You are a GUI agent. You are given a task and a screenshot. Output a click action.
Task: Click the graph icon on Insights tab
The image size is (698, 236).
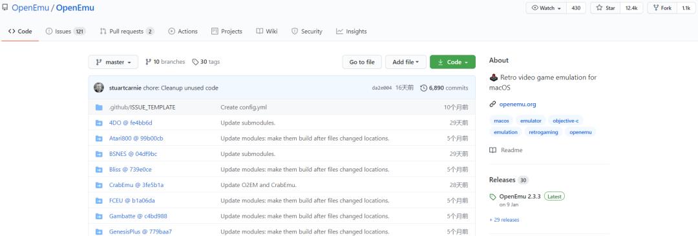pos(340,31)
